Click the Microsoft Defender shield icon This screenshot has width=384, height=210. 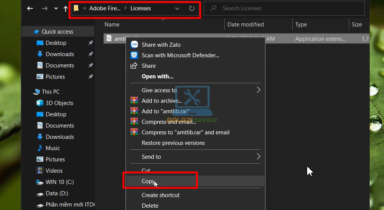tap(134, 55)
